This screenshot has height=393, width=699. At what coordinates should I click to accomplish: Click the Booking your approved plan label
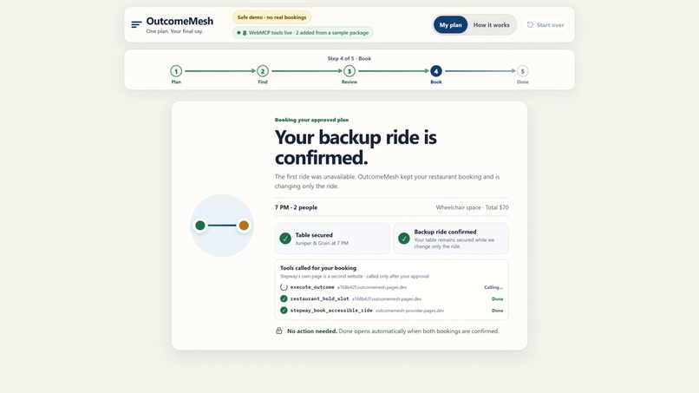pos(311,120)
